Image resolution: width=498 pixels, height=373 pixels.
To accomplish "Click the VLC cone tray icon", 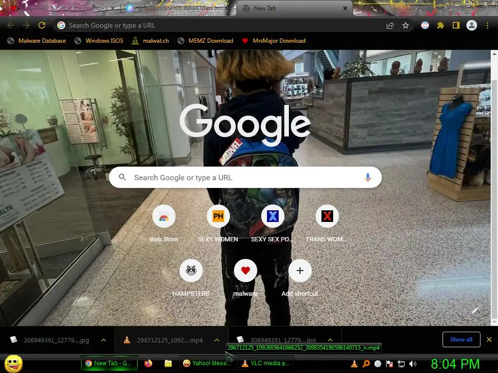I will coord(354,364).
